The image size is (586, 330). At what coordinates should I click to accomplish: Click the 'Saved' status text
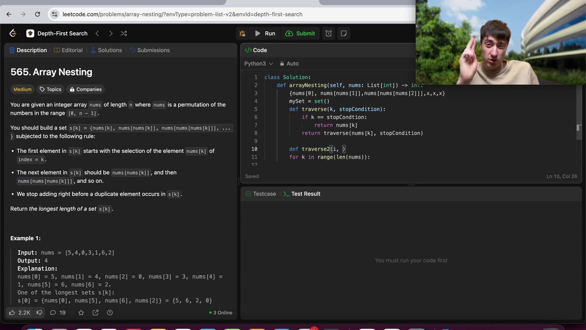pos(252,176)
